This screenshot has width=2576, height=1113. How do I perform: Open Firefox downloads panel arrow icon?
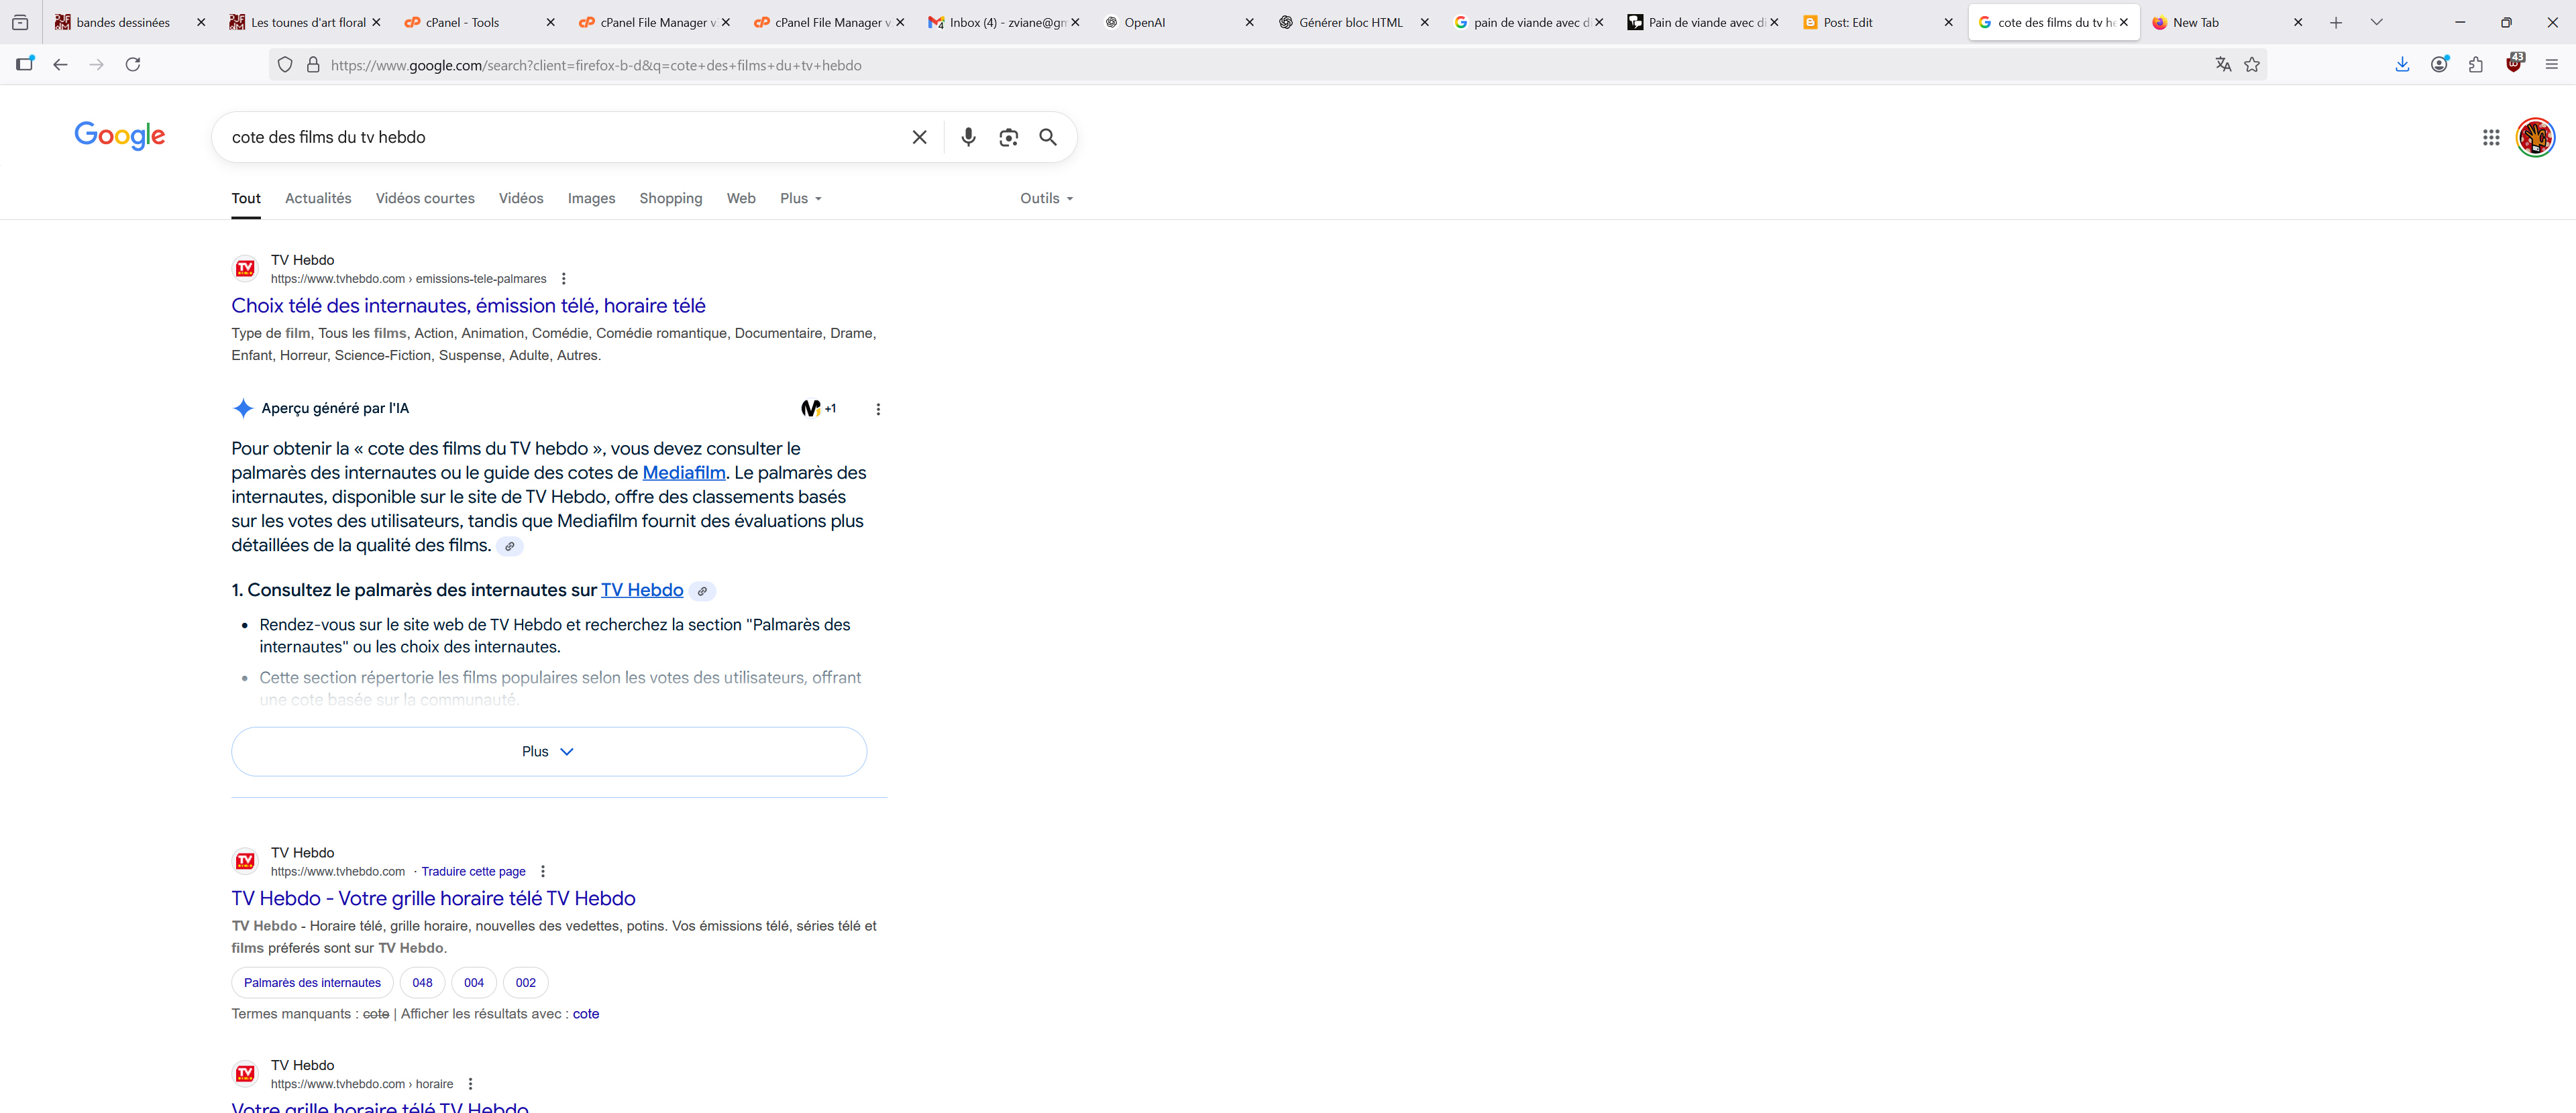[x=2402, y=65]
